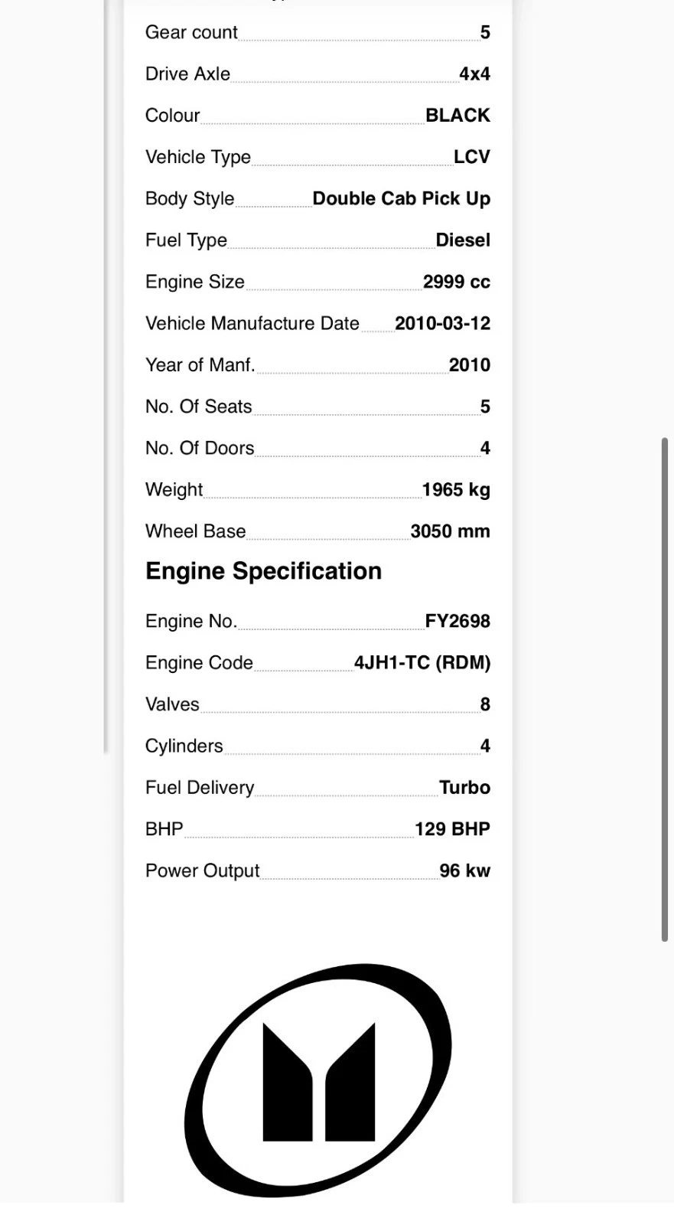Click the Wheel Base 3050 mm value

[450, 531]
